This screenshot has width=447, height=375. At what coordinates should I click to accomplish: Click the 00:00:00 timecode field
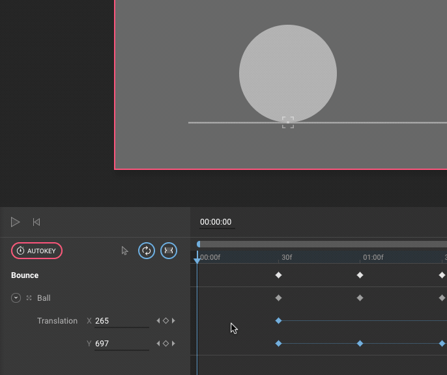(x=216, y=222)
